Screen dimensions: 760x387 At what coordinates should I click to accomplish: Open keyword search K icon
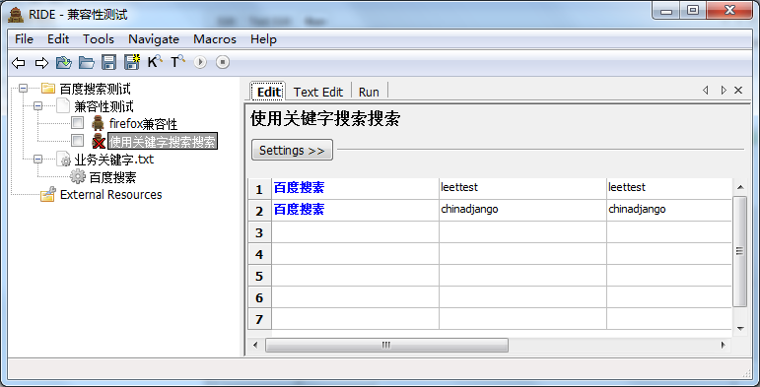click(155, 61)
